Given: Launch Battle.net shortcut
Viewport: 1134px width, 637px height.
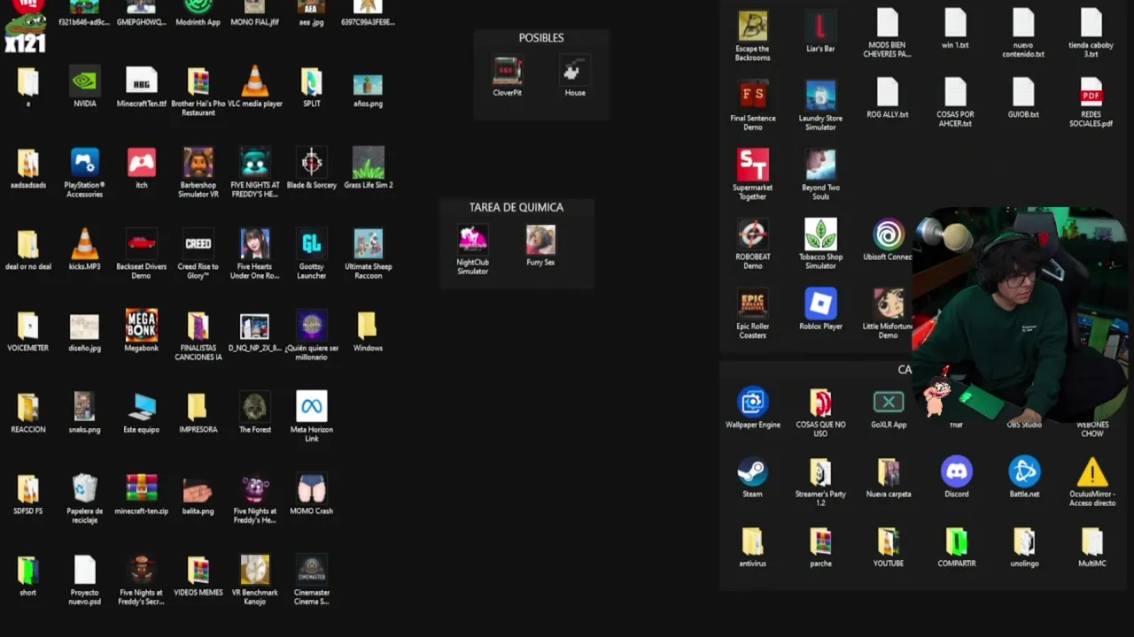Looking at the screenshot, I should click(1024, 472).
